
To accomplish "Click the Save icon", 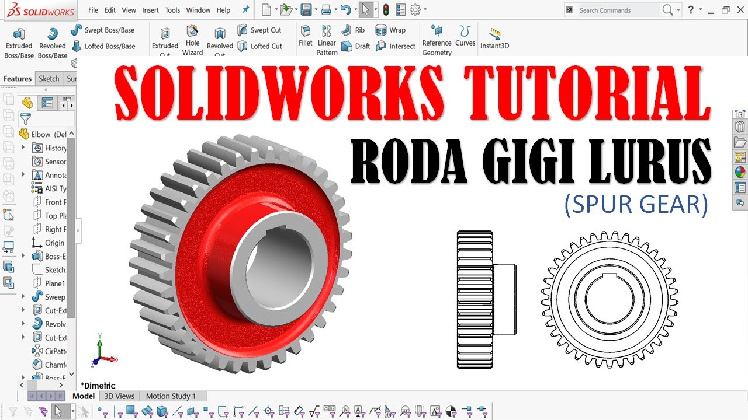I will coord(306,10).
